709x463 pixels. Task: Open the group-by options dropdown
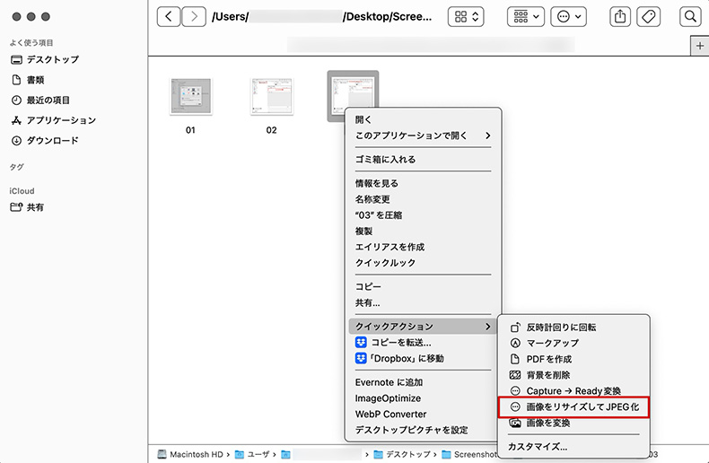pos(525,17)
